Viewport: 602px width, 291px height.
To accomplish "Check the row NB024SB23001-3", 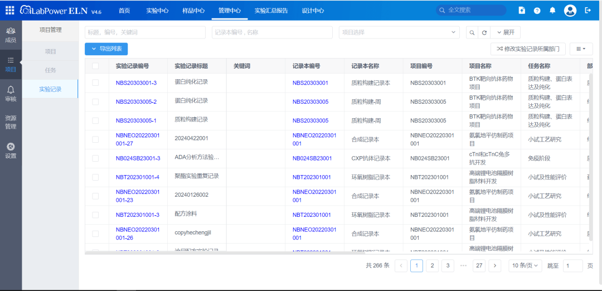I will pyautogui.click(x=95, y=158).
